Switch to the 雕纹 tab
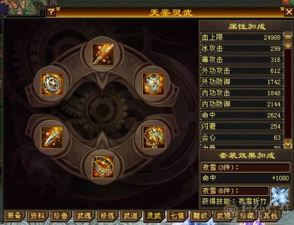Screen dimensions: 294x225 pyautogui.click(x=200, y=216)
